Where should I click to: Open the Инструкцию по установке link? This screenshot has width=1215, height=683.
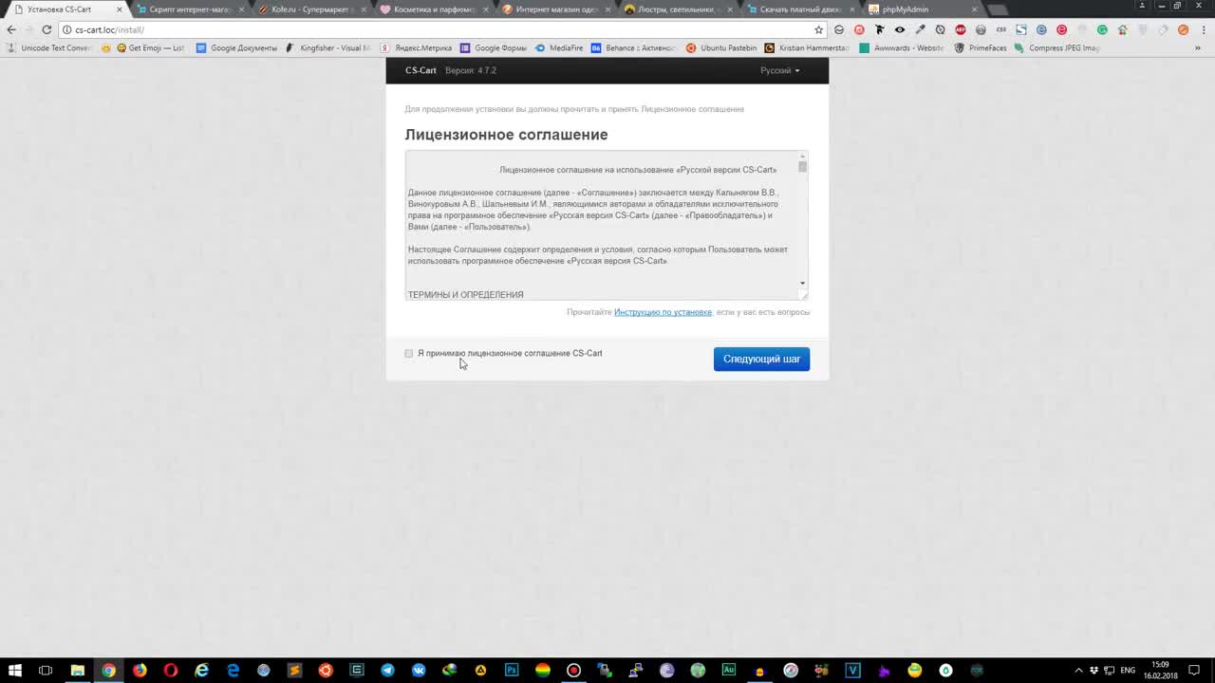663,312
